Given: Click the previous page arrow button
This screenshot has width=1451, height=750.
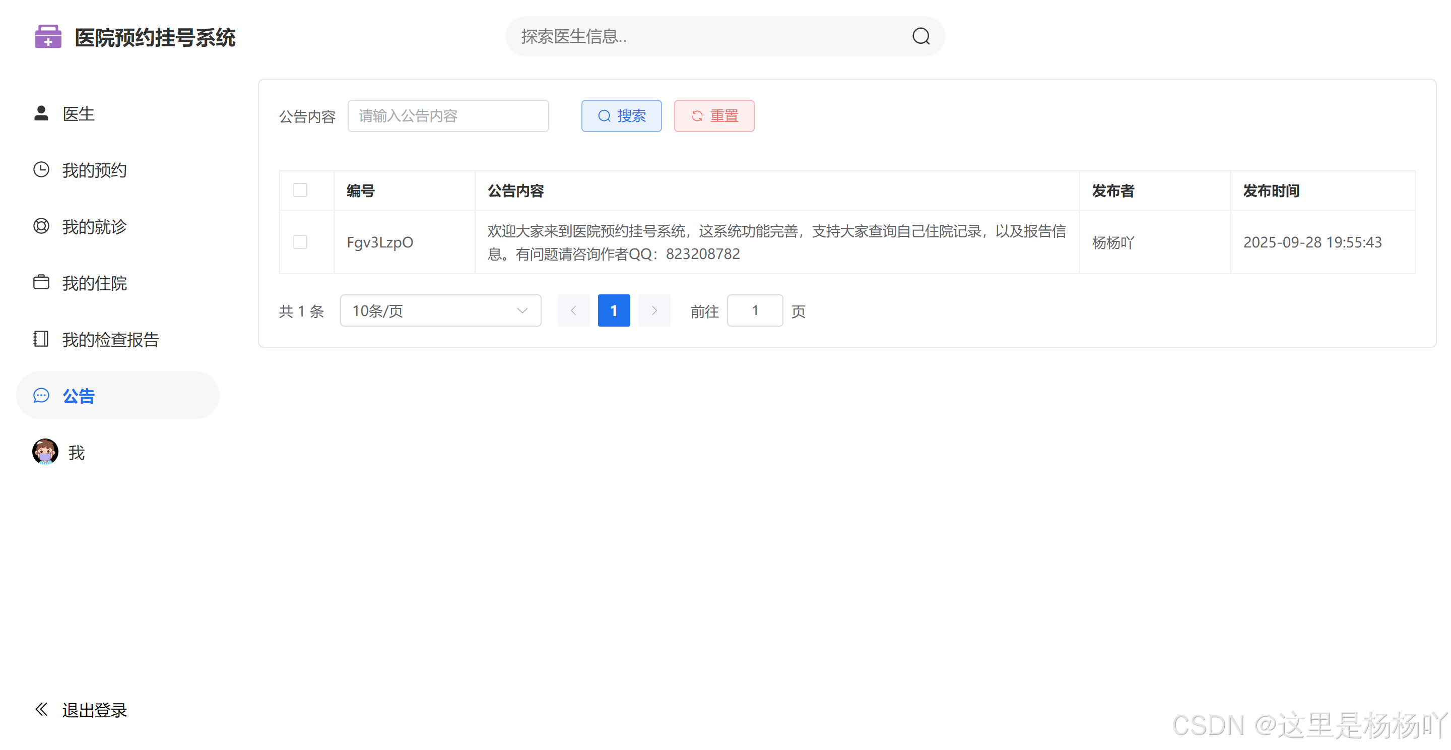Looking at the screenshot, I should (x=573, y=310).
